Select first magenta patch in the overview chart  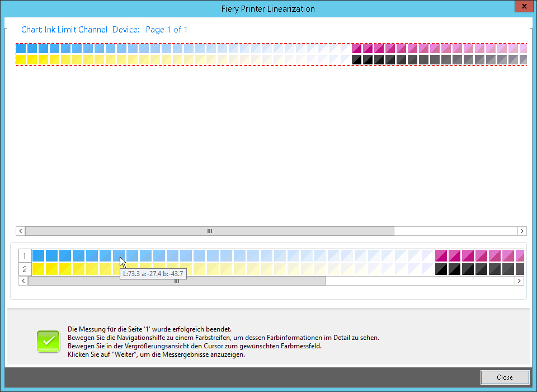click(x=356, y=48)
